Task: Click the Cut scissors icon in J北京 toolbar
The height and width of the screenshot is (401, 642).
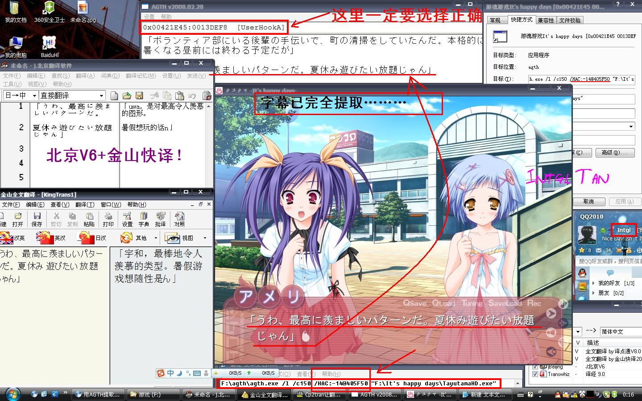Action: point(154,95)
